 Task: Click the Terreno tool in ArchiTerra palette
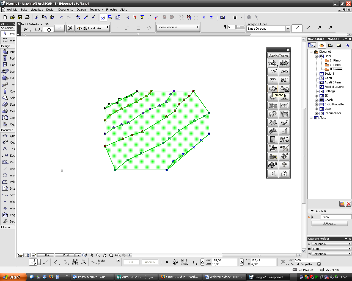point(273,89)
